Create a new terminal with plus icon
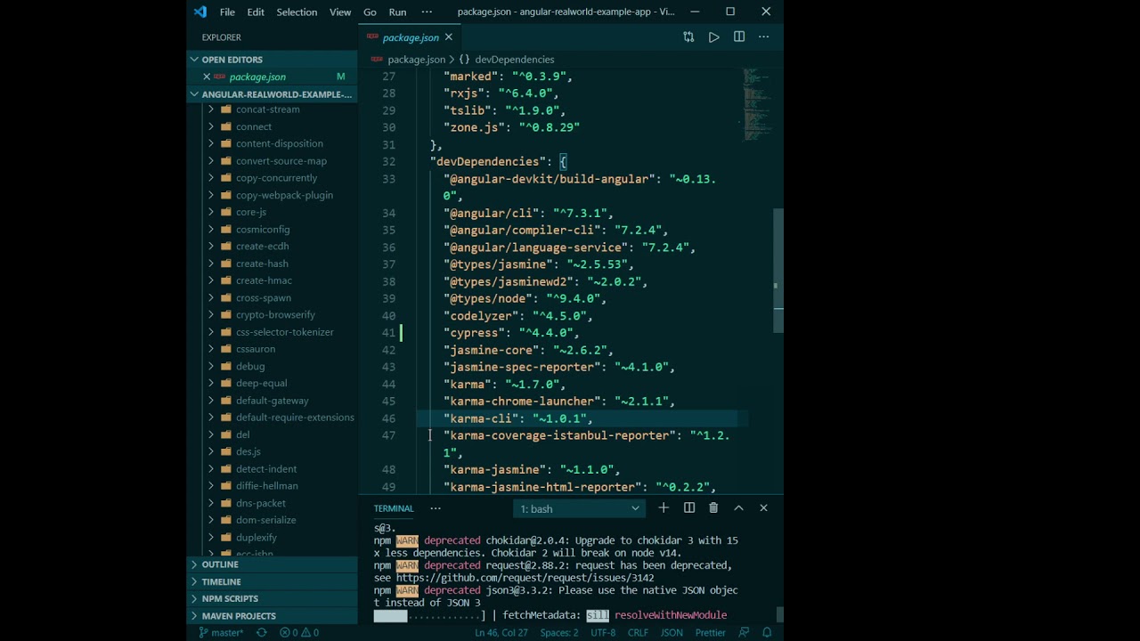Screen dimensions: 1140x641 664,508
